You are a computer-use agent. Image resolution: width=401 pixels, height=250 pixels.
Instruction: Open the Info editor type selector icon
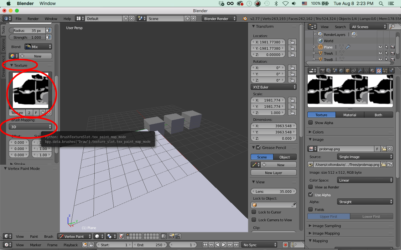(x=8, y=18)
